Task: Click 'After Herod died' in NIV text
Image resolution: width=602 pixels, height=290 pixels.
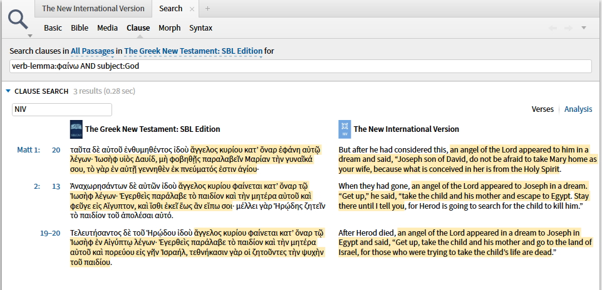Action: pos(366,233)
